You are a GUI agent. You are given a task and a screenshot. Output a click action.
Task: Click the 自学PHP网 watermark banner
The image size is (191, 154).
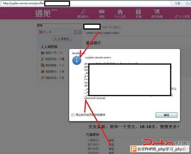[160, 149]
